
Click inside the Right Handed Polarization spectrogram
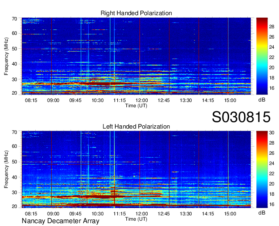[x=136, y=56]
